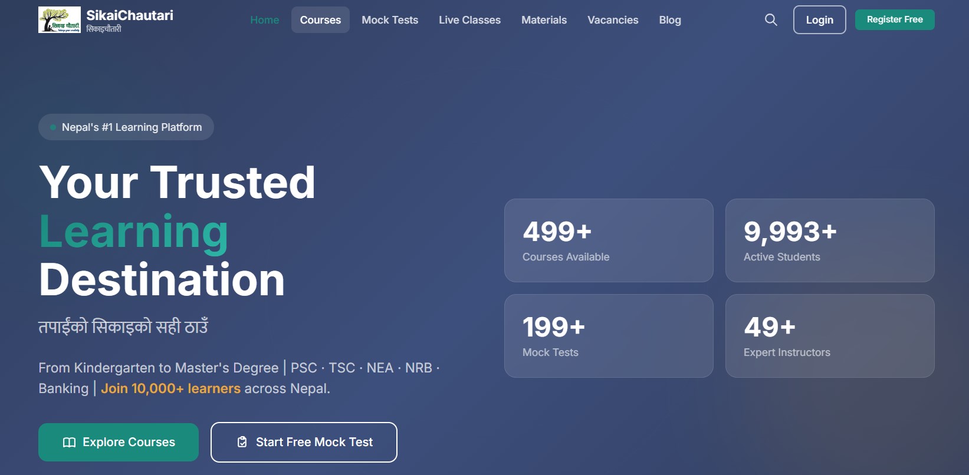
Task: Open the search magnifier icon
Action: [771, 19]
